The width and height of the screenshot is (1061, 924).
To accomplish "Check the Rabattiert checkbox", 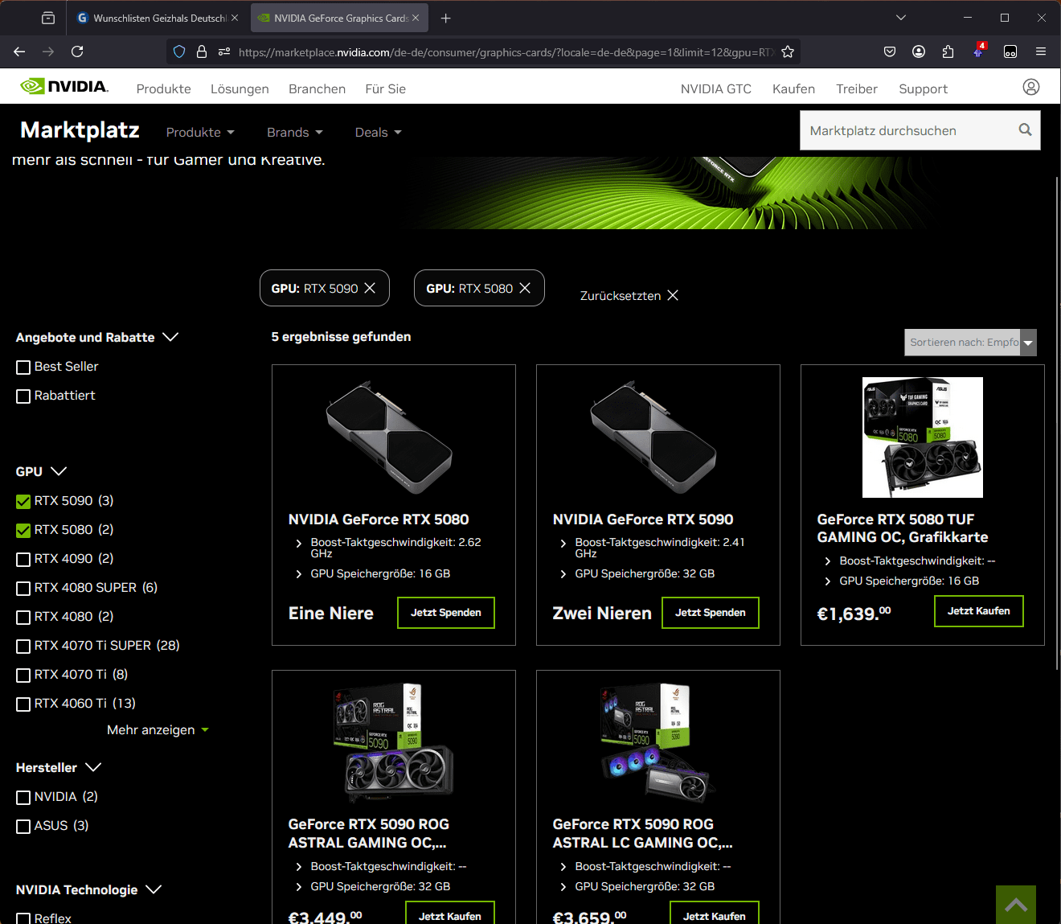I will [x=23, y=396].
